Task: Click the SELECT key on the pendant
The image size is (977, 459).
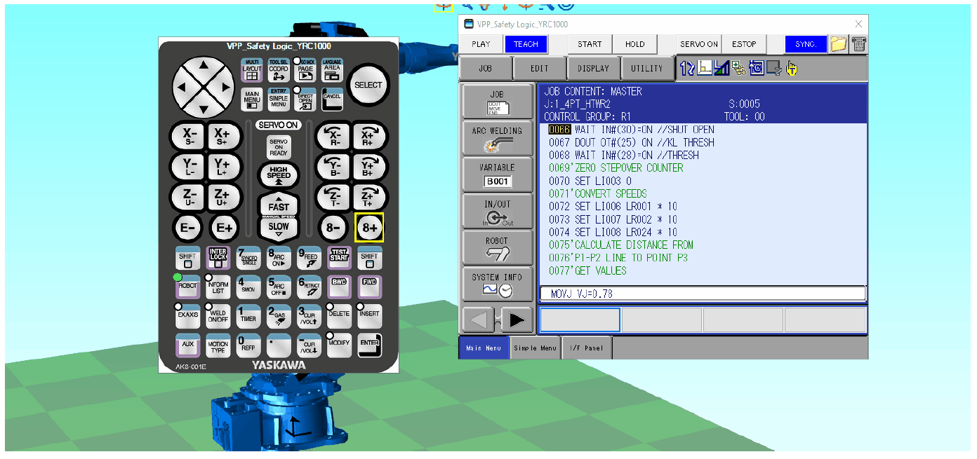Action: pyautogui.click(x=368, y=85)
